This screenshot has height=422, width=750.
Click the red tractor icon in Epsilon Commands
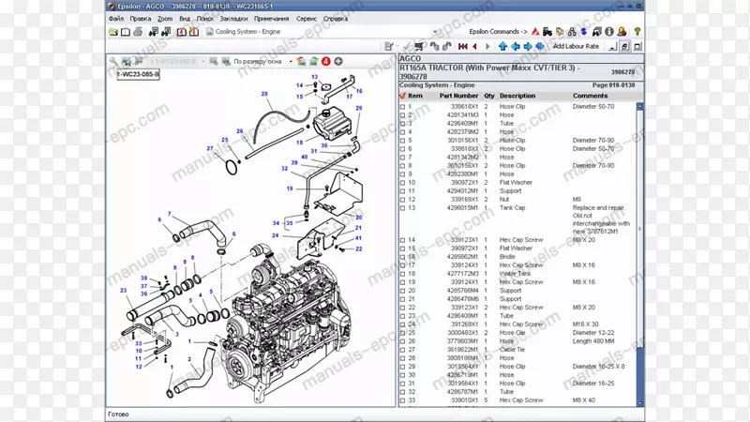click(x=548, y=31)
